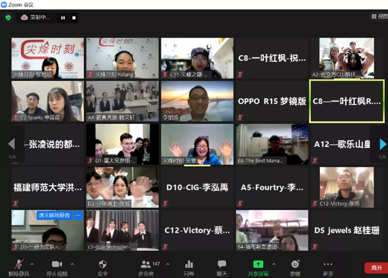Expand share screen options arrow
Screen dimensions: 388x278
273,264
